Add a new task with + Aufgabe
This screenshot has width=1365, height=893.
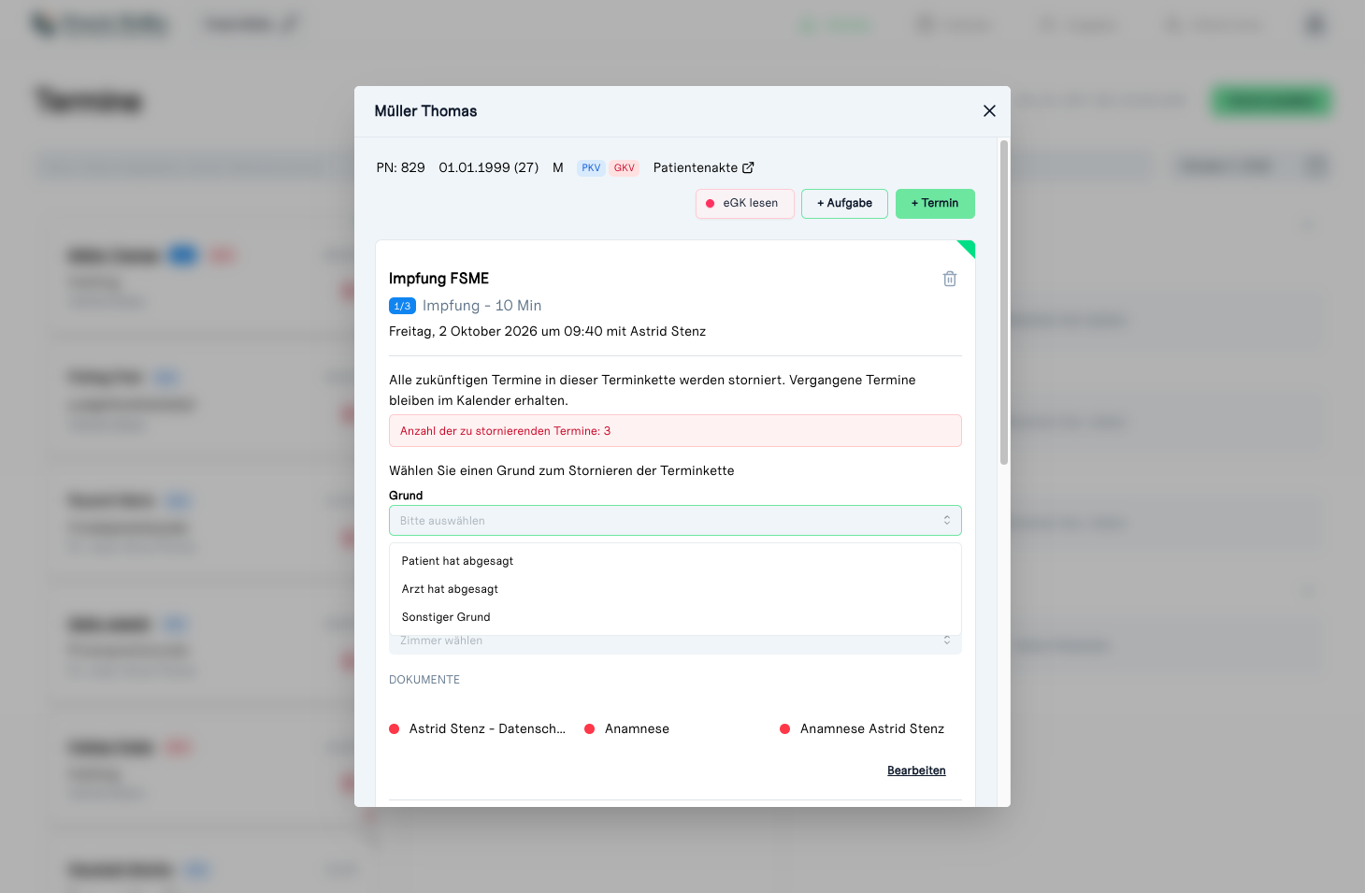(844, 204)
